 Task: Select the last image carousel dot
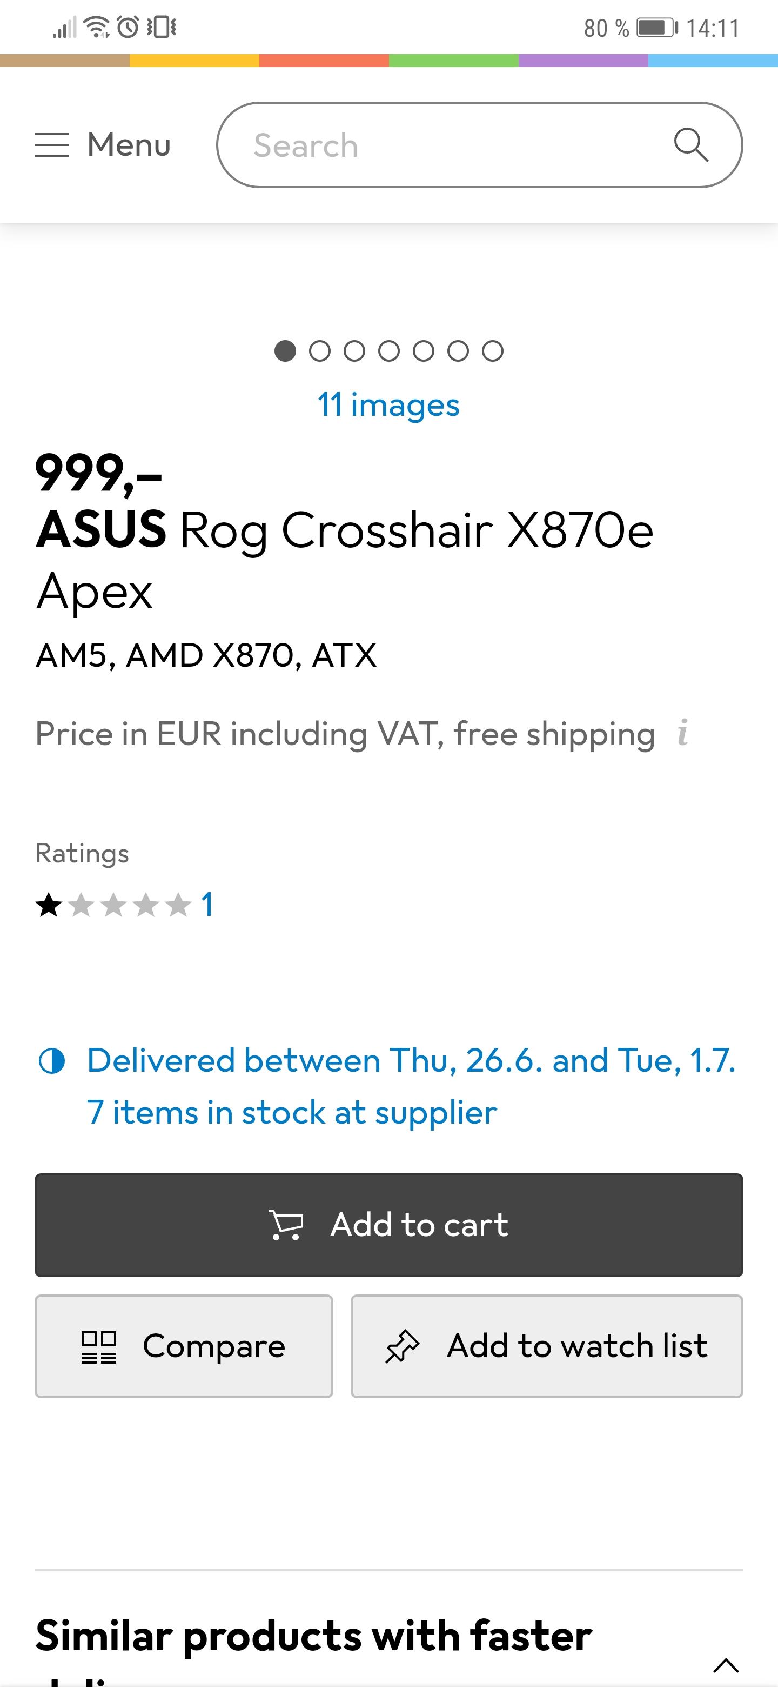(x=493, y=351)
